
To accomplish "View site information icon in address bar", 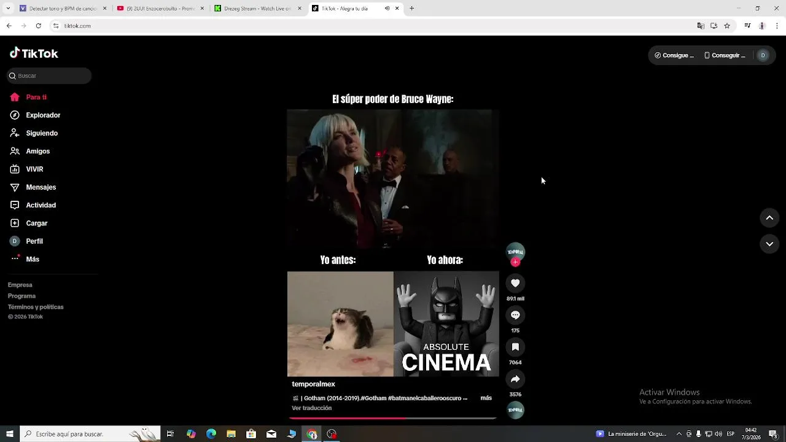I will coord(56,26).
